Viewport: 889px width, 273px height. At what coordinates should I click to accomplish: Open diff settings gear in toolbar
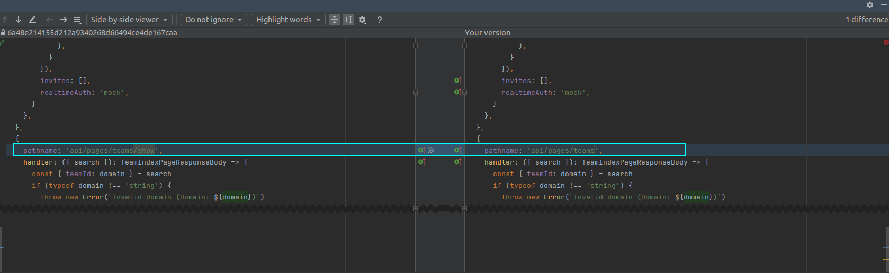click(x=363, y=20)
